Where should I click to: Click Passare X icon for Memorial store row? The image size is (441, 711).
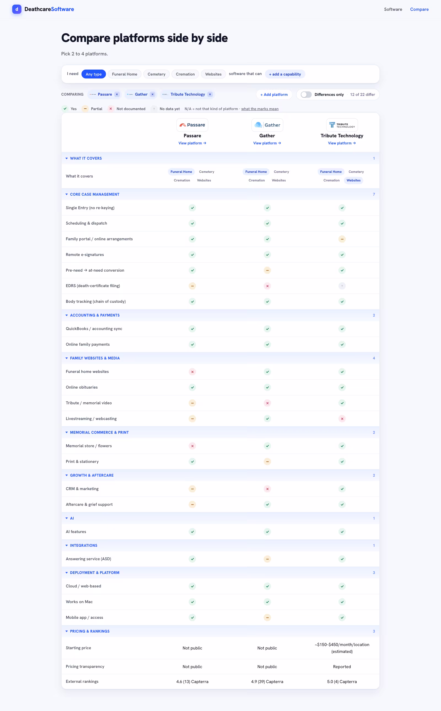[x=192, y=446]
